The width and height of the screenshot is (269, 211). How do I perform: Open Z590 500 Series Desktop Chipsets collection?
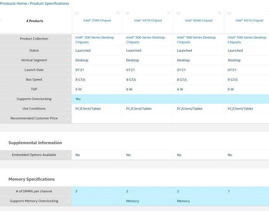coord(95,40)
